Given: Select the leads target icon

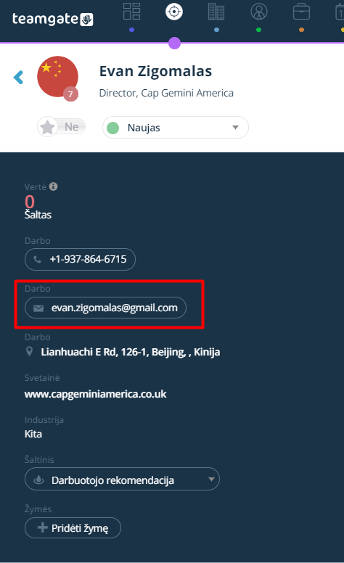Looking at the screenshot, I should coord(174,12).
